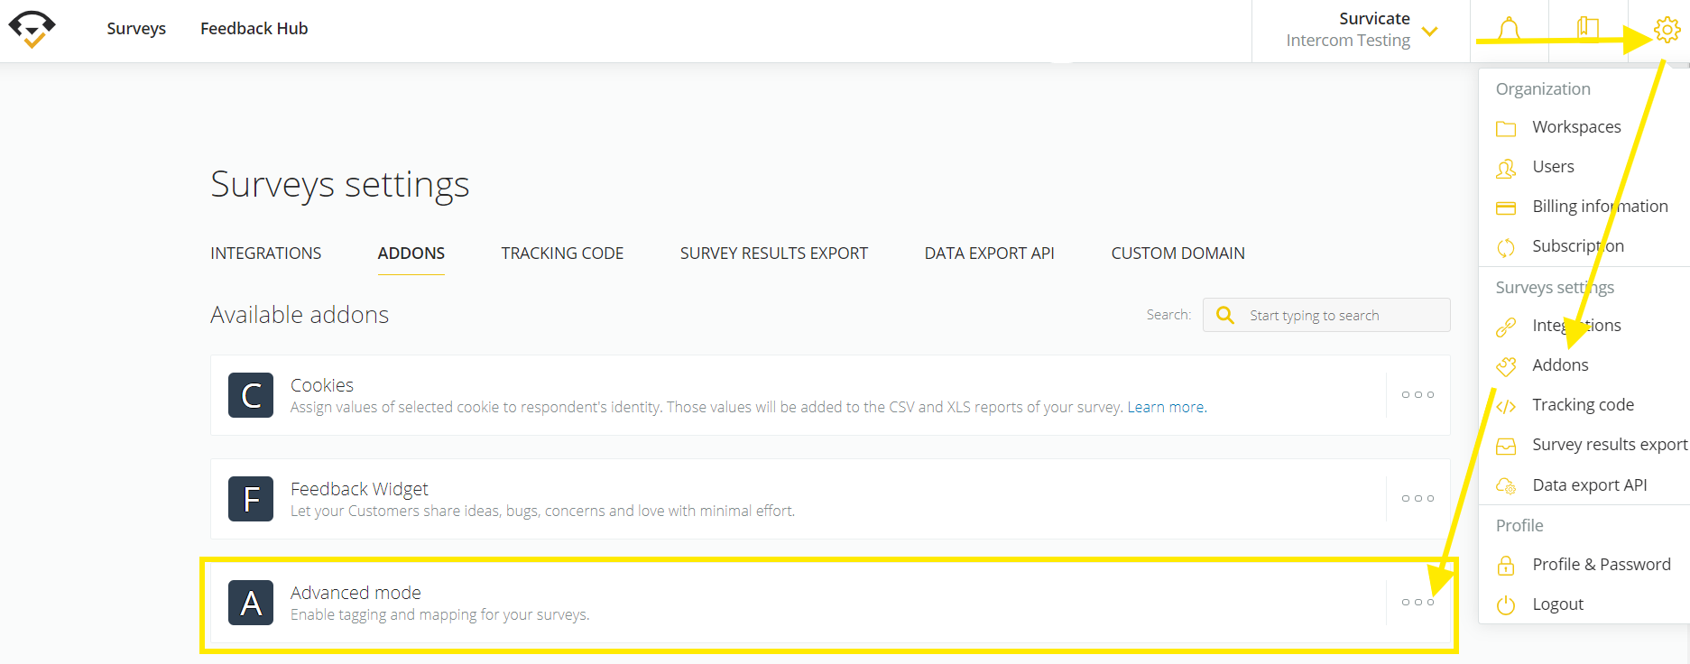Choose Addons in the dropdown menu
Viewport: 1690px width, 664px height.
click(1560, 365)
